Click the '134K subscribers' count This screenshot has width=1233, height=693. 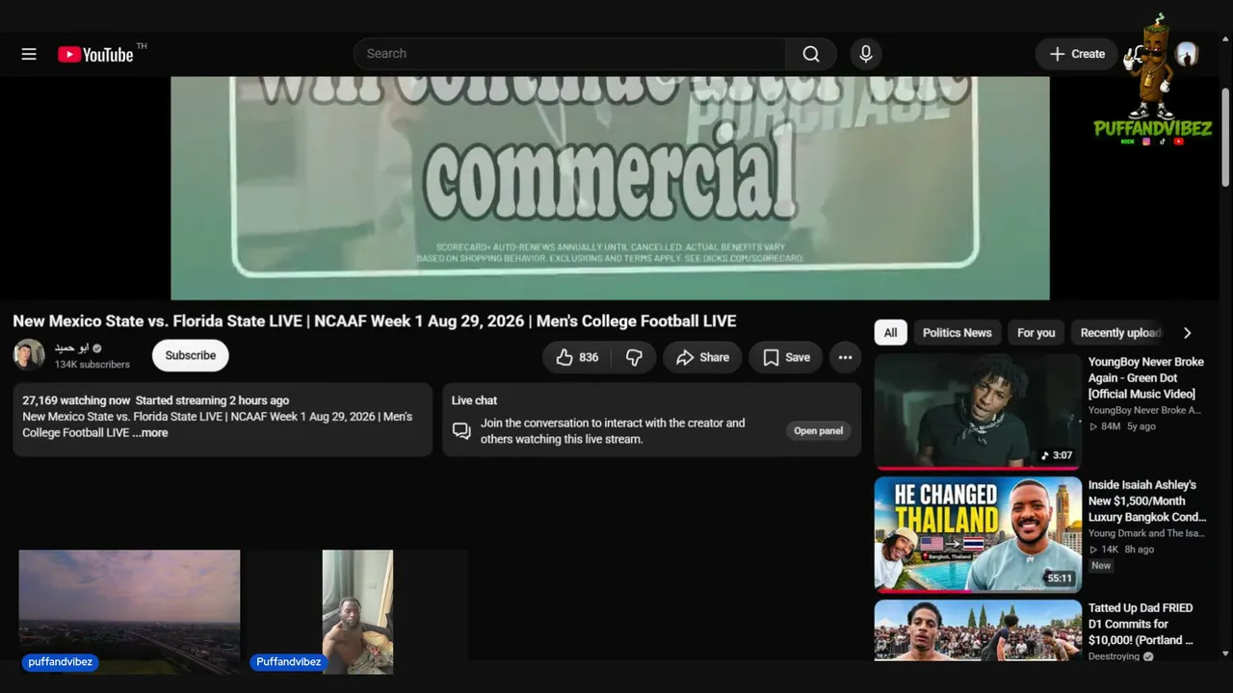[x=92, y=365]
